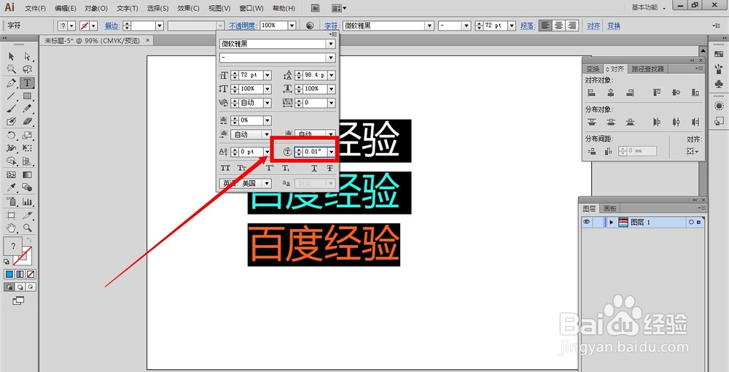Click the stroke (none) swatch in toolbox
729x372 pixels.
(23, 256)
